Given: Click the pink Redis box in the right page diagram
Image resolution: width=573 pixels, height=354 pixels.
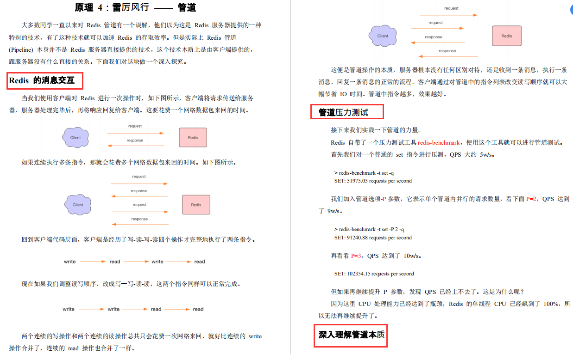Looking at the screenshot, I should (x=507, y=36).
